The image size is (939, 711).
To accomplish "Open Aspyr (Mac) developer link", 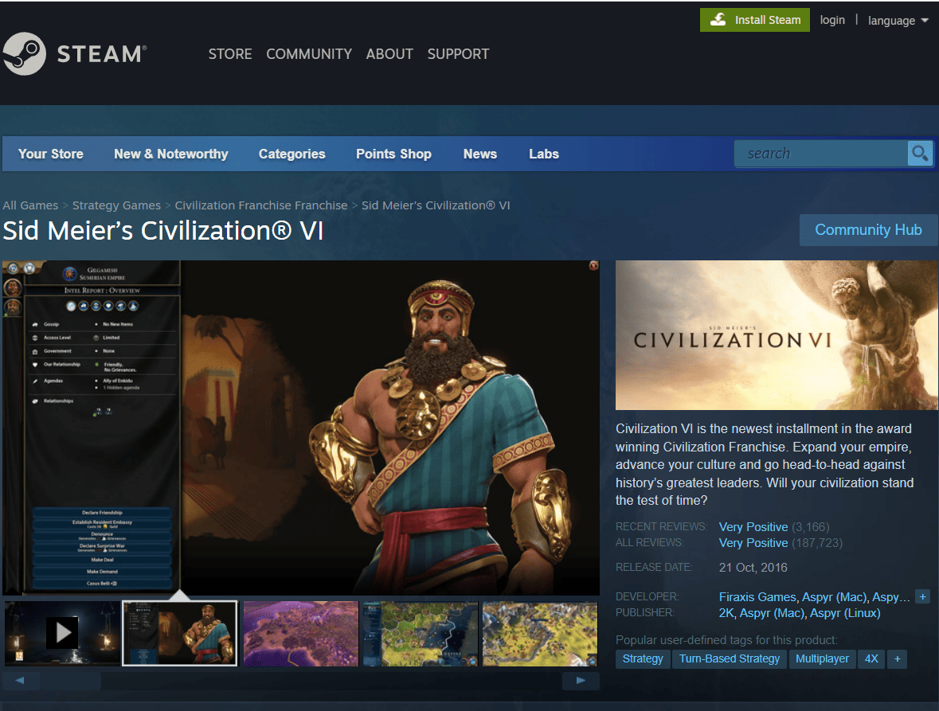I will pyautogui.click(x=834, y=596).
